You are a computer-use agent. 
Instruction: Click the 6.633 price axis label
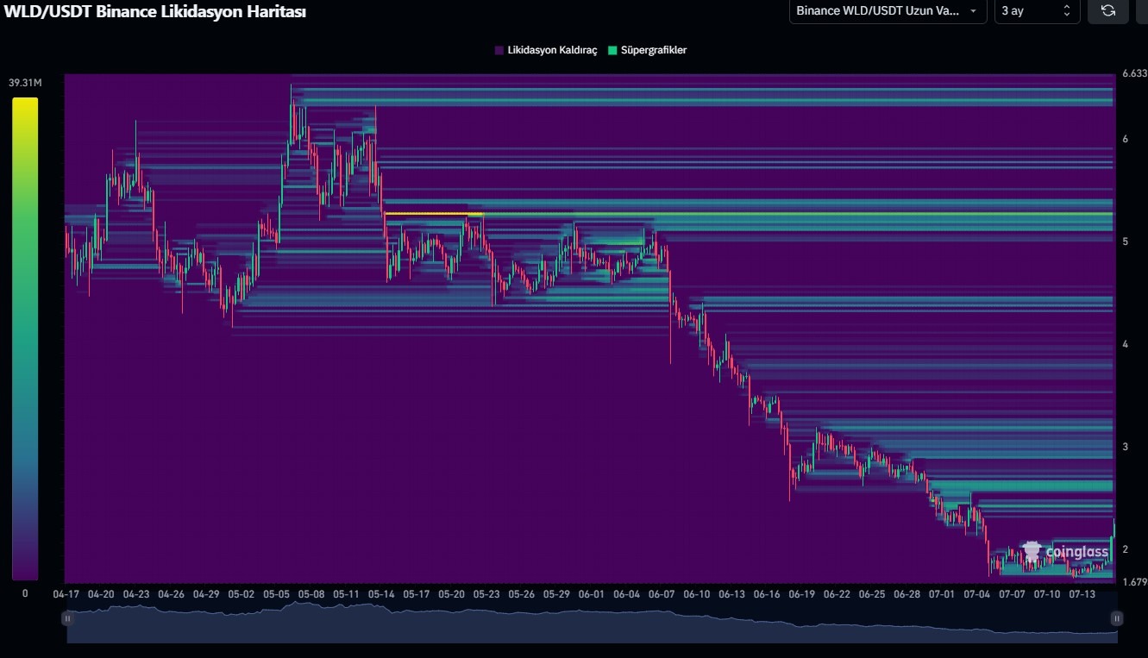point(1133,74)
